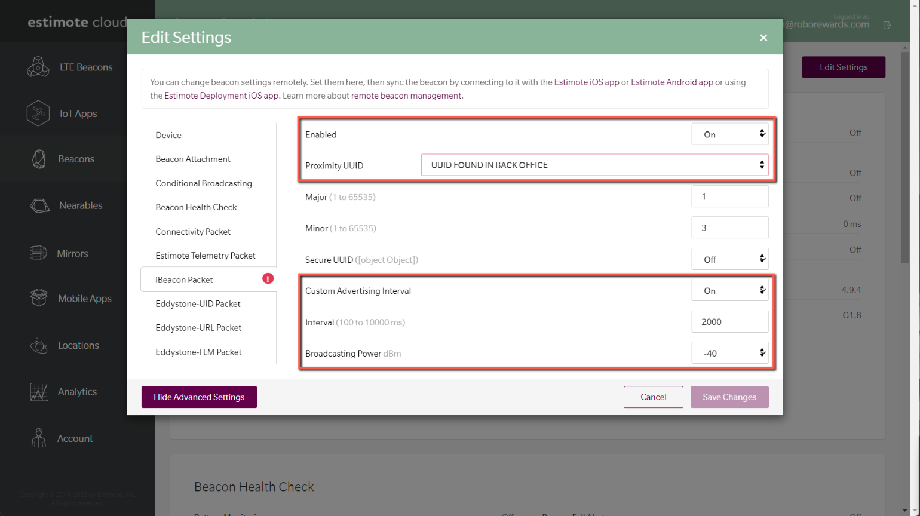The height and width of the screenshot is (516, 920).
Task: Open IoT Apps icon in sidebar
Action: pyautogui.click(x=38, y=113)
